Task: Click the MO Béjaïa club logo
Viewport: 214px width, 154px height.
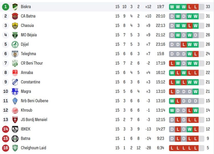Action: tap(15, 35)
